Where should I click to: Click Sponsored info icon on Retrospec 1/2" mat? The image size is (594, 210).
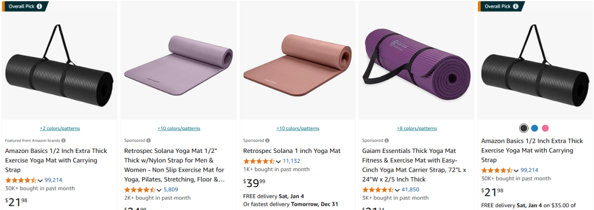point(148,140)
